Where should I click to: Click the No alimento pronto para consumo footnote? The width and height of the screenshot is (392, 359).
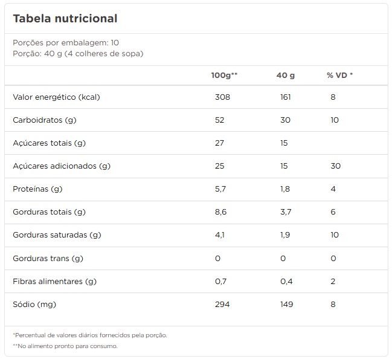pyautogui.click(x=65, y=346)
